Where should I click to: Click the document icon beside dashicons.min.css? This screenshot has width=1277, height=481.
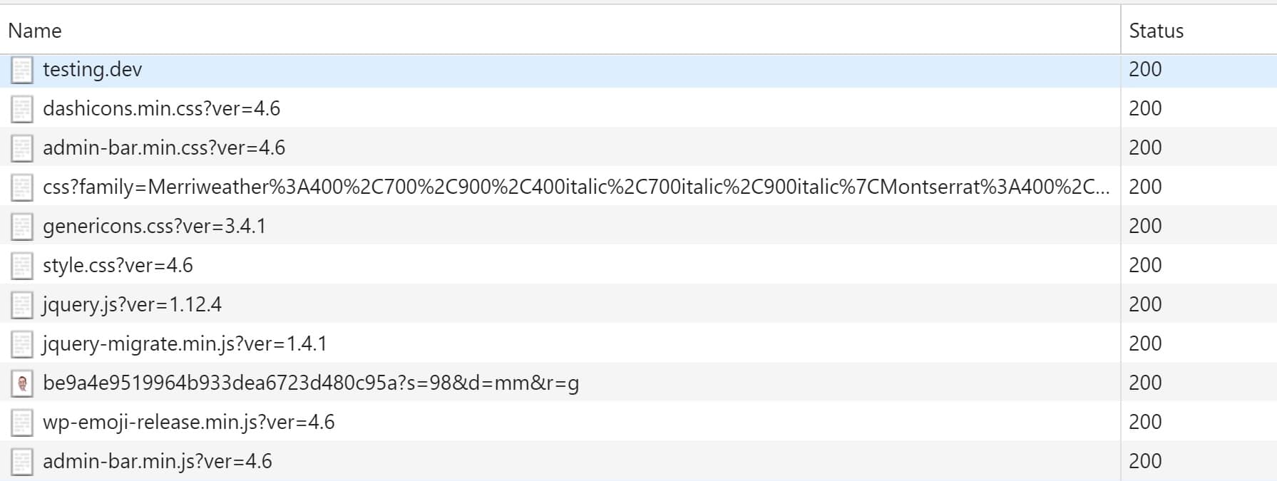click(x=21, y=109)
